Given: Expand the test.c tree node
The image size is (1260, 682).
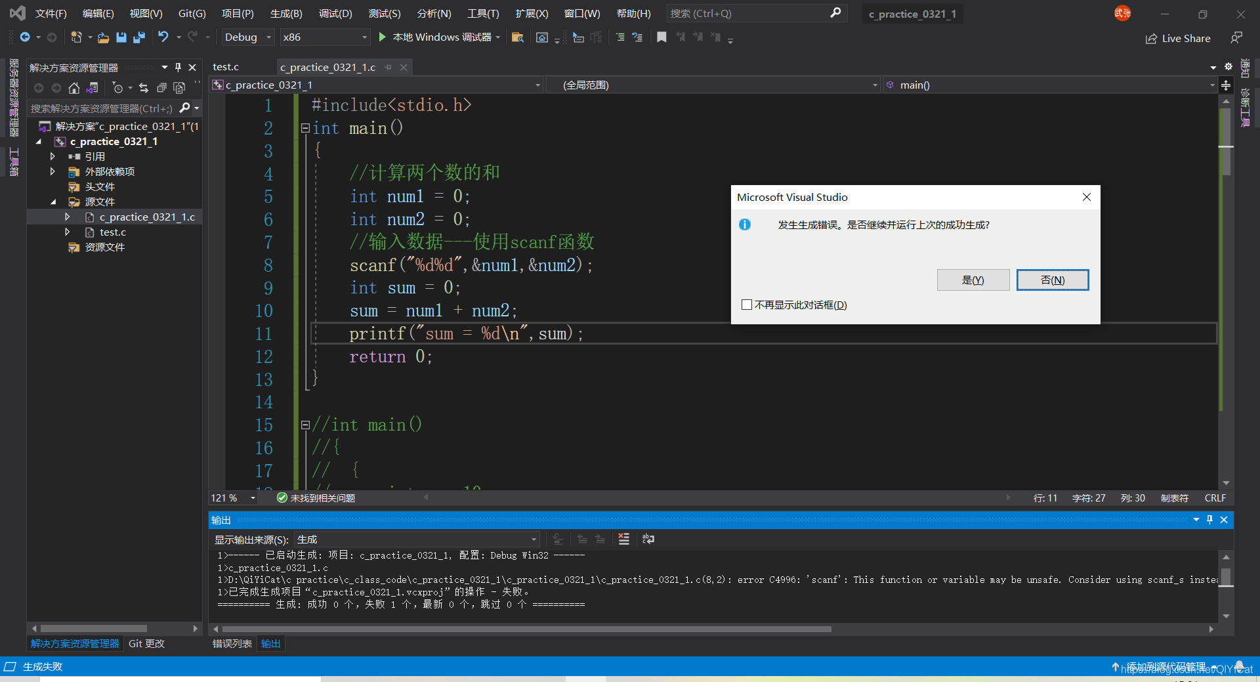Looking at the screenshot, I should [67, 232].
